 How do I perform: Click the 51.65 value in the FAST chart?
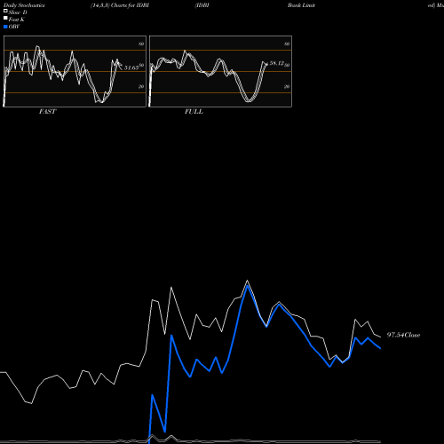[x=131, y=67]
